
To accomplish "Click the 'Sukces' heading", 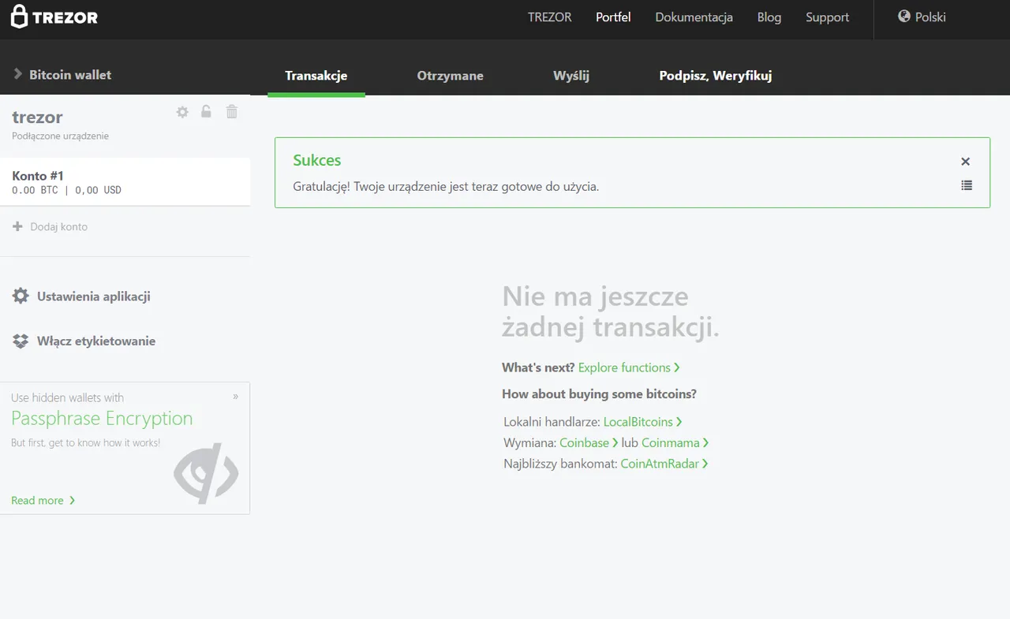I will pyautogui.click(x=317, y=160).
